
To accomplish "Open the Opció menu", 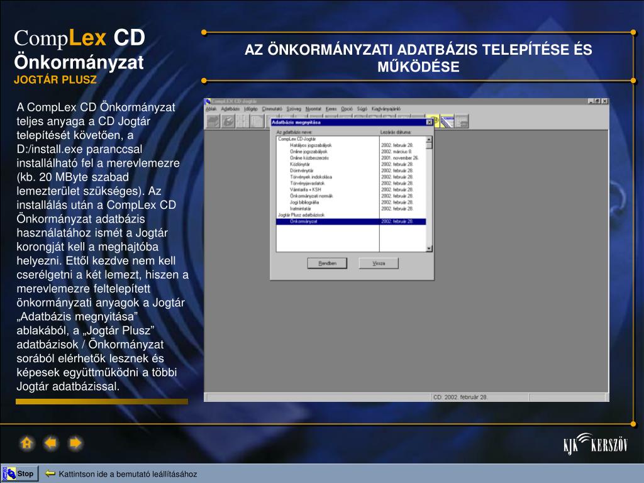I will point(347,109).
